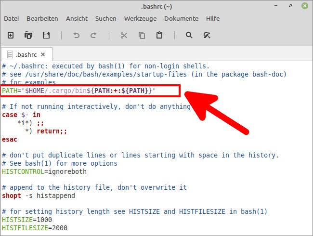The width and height of the screenshot is (313, 236).
Task: Click comment about HISTSIZE and HISTFILESIZE in bash(1)
Action: click(x=135, y=211)
